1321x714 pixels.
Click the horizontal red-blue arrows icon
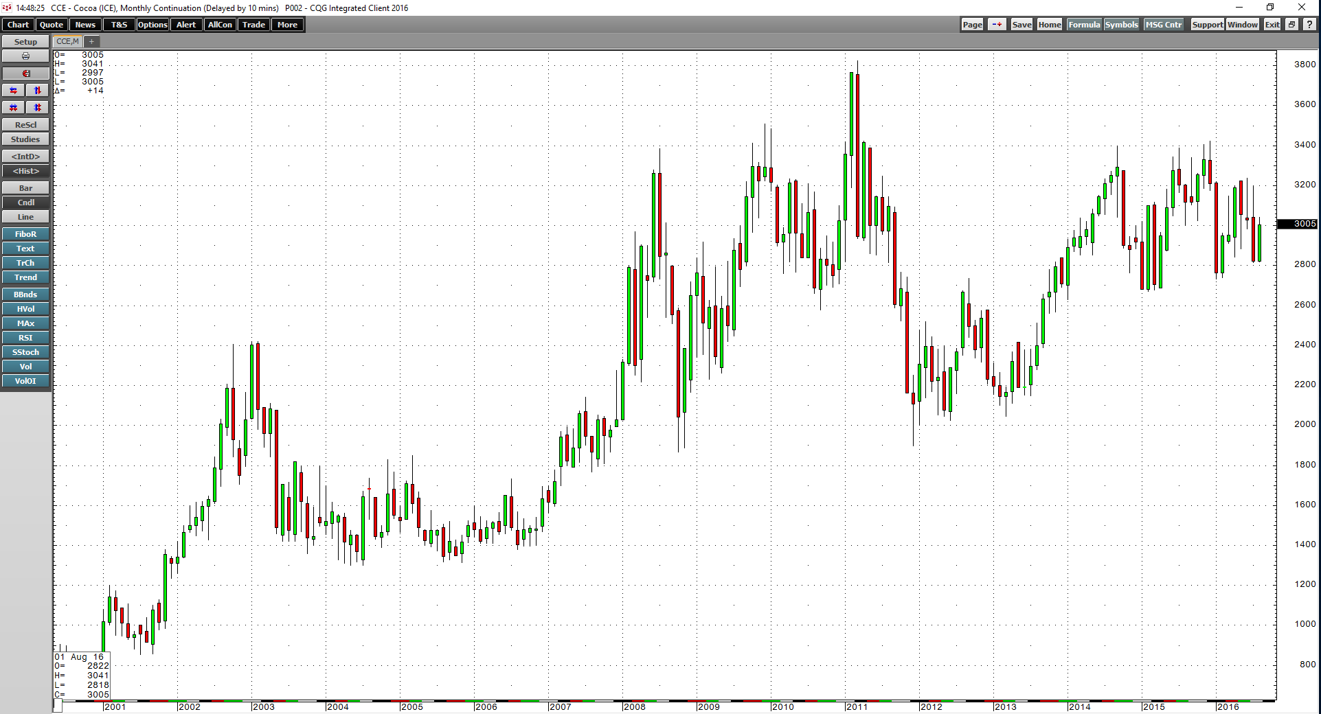[14, 91]
